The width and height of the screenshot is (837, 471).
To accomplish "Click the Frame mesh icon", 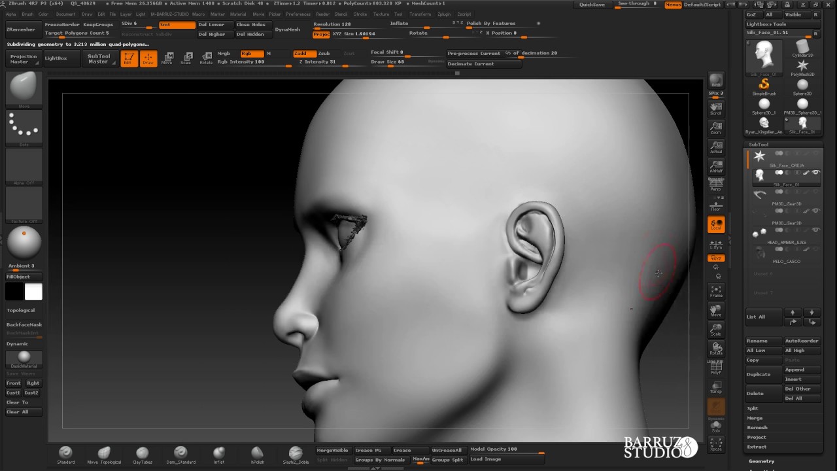I will [716, 290].
